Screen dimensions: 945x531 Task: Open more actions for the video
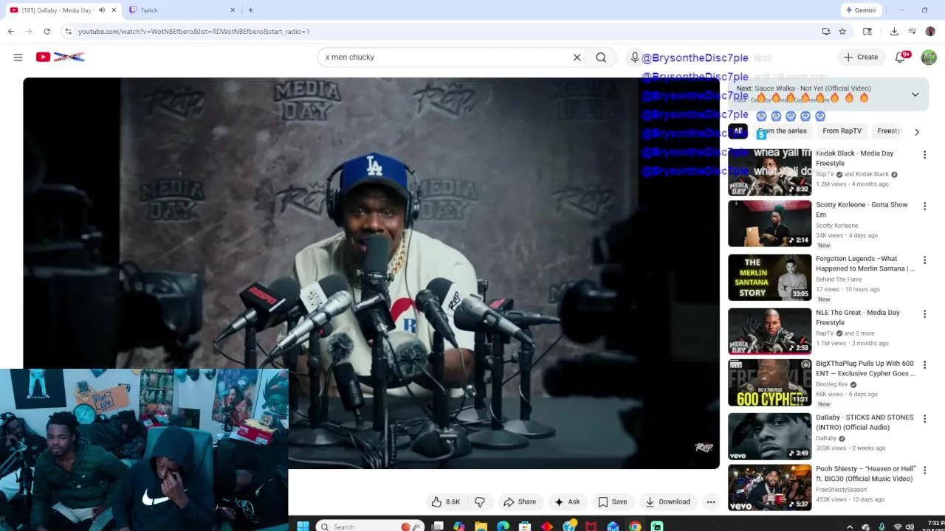[711, 502]
